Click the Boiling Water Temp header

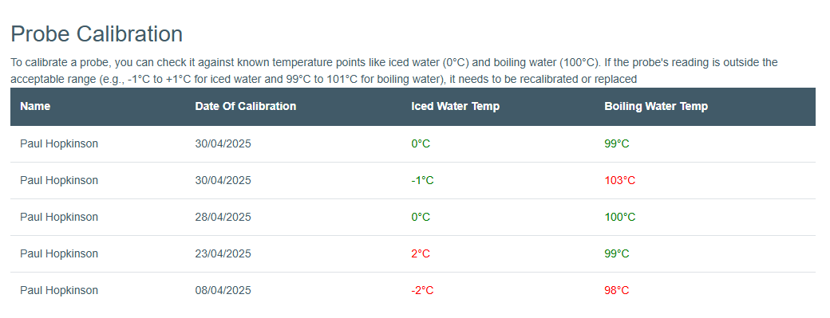tap(656, 106)
